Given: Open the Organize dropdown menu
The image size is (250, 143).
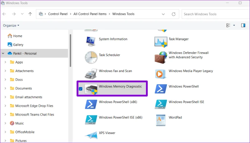Looking at the screenshot, I should (11, 25).
